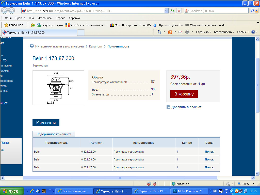Open the zoom level 100% dropdown
The image size is (260, 195).
(253, 184)
